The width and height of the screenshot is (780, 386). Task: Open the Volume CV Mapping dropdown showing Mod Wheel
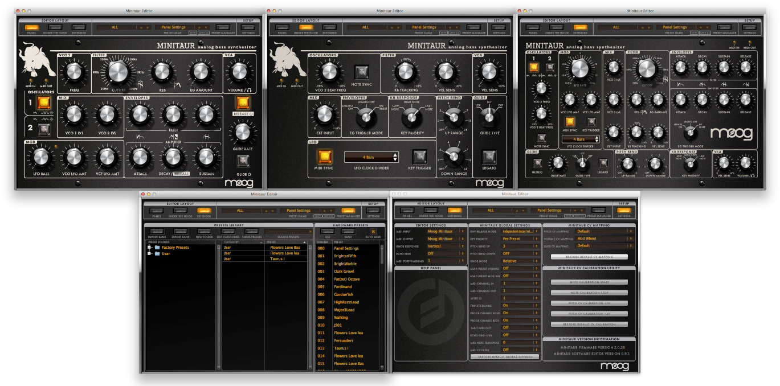[x=605, y=239]
